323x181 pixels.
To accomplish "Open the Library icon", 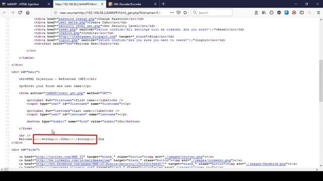I will click(x=264, y=13).
